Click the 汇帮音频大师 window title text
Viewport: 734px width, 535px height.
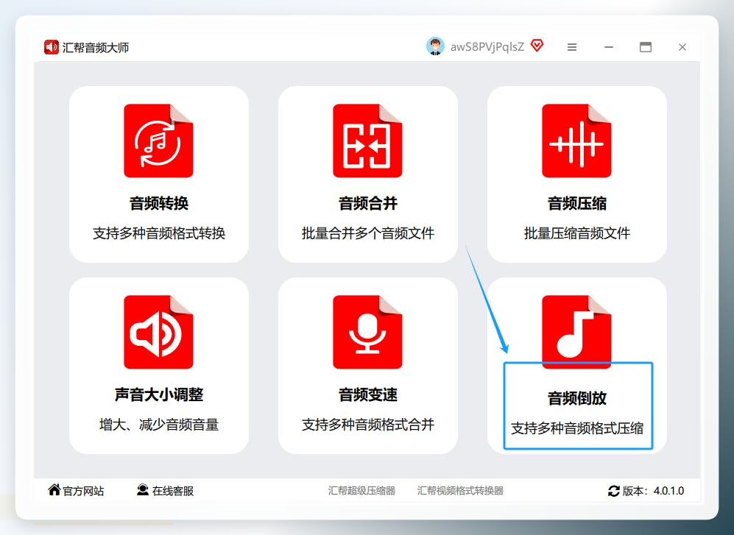[96, 48]
